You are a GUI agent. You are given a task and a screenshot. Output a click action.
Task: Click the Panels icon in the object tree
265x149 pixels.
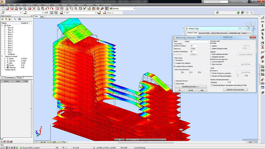pos(7,65)
